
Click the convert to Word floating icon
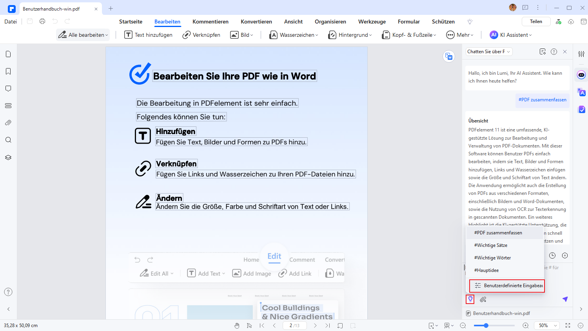(x=449, y=56)
